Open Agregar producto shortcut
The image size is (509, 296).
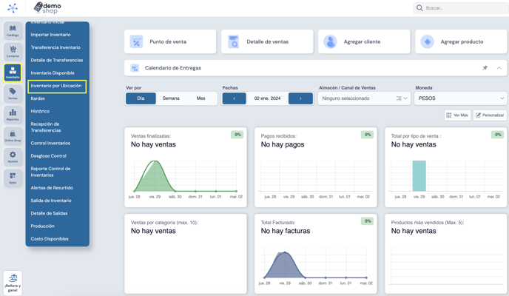click(461, 42)
